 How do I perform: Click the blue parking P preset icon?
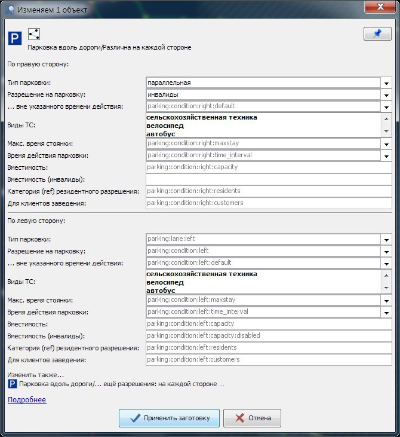tap(15, 38)
